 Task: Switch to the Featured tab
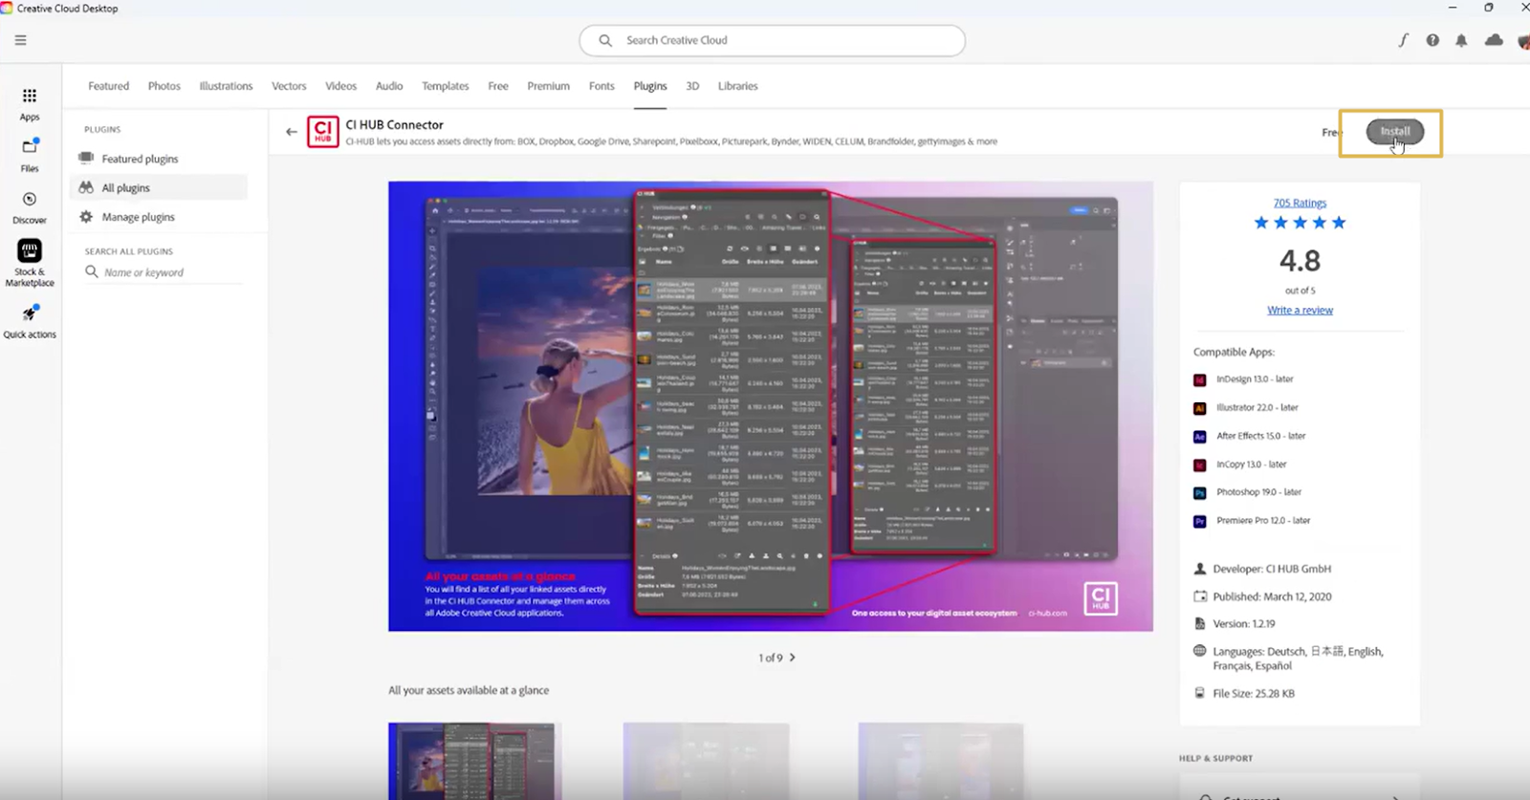(109, 86)
